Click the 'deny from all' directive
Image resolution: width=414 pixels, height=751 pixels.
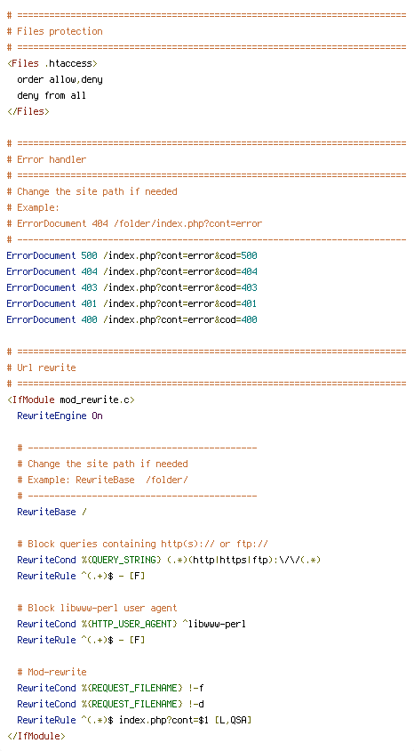(x=52, y=95)
